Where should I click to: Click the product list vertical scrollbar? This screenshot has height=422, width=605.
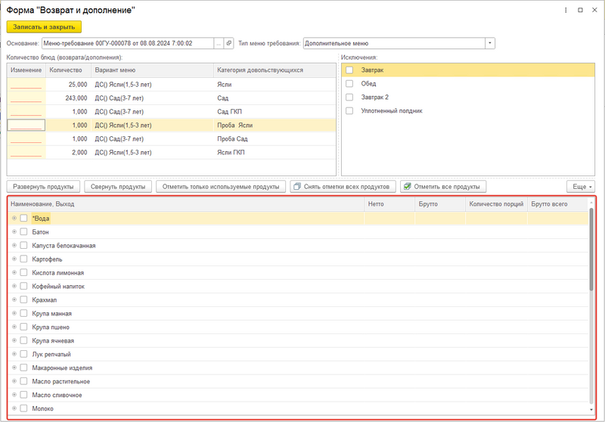591,257
